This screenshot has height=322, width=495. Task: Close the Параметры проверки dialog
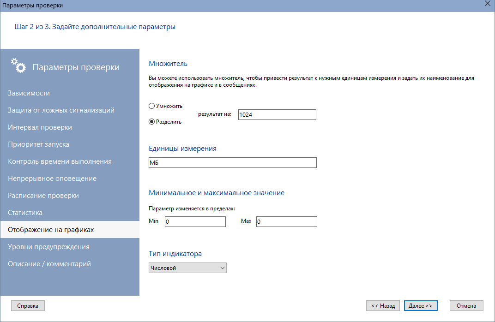pyautogui.click(x=488, y=4)
